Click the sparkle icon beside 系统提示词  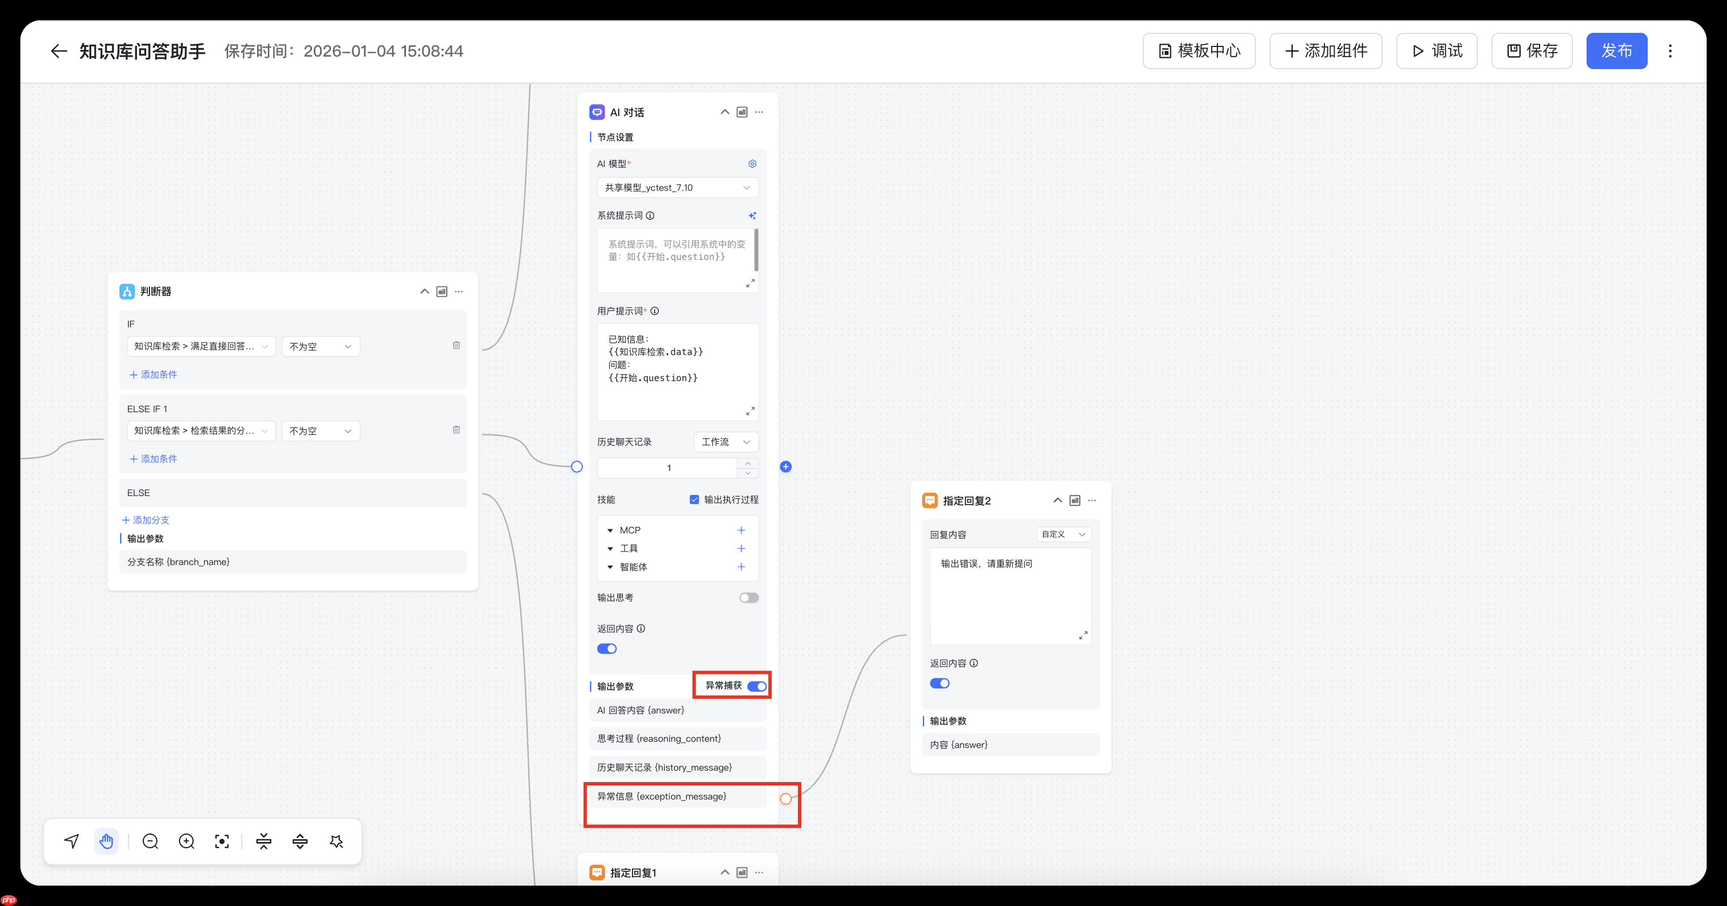[x=751, y=215]
